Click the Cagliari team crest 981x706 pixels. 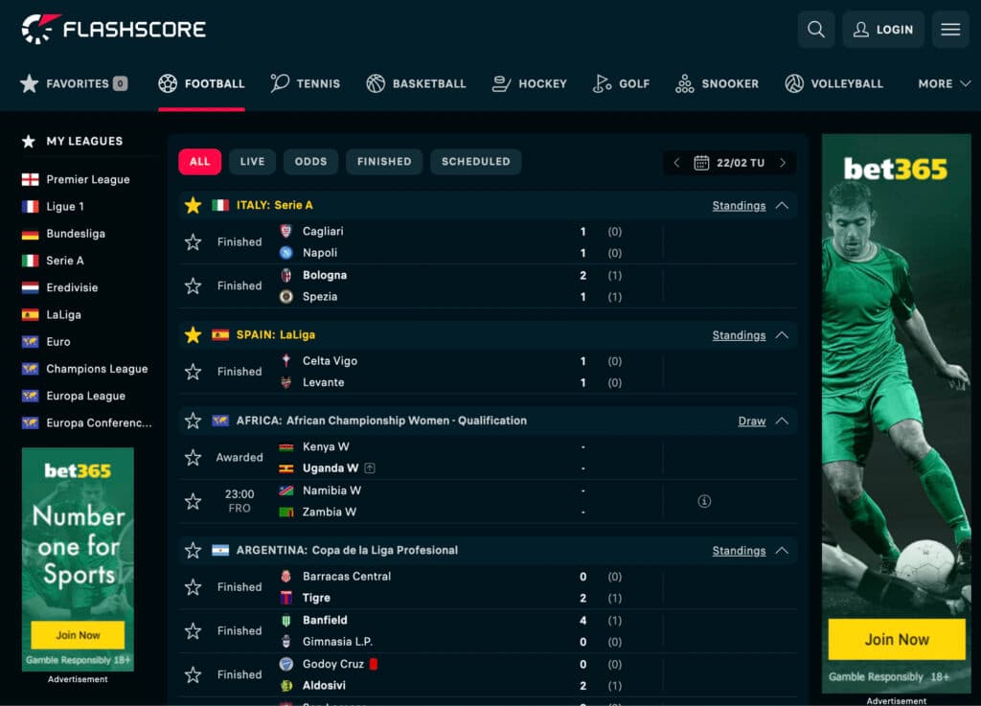click(x=285, y=232)
